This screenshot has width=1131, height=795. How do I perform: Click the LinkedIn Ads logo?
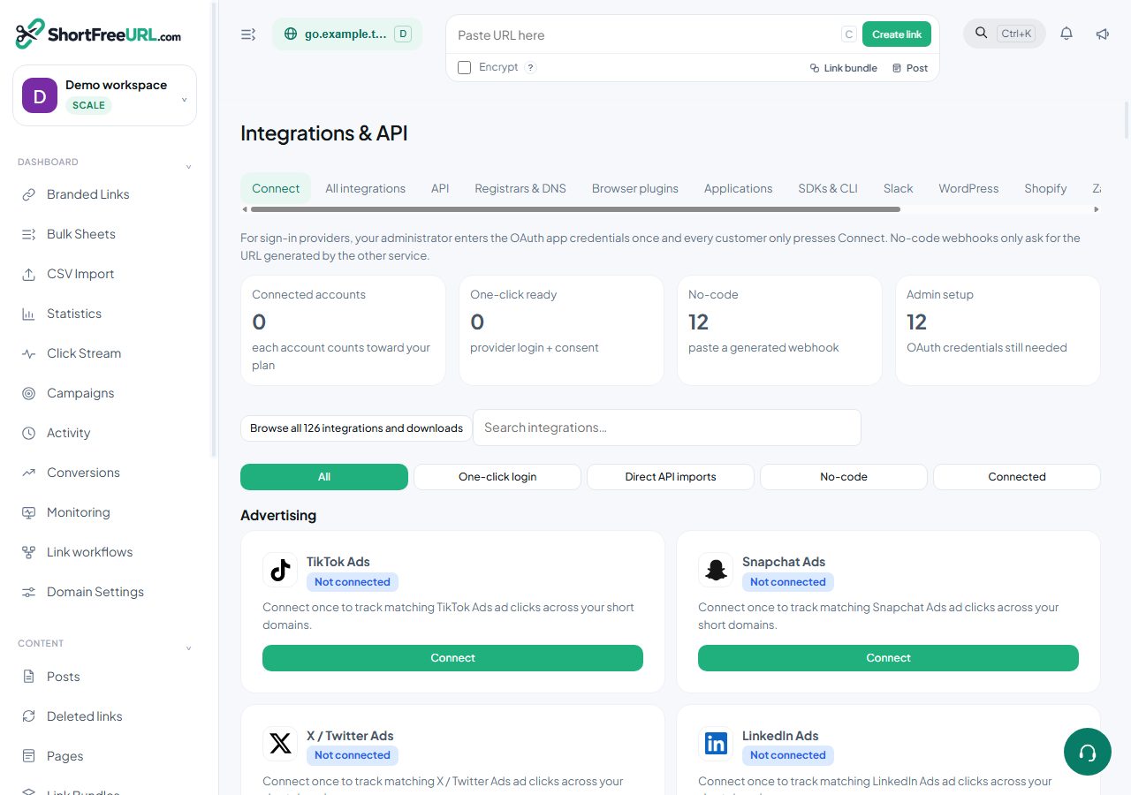716,744
